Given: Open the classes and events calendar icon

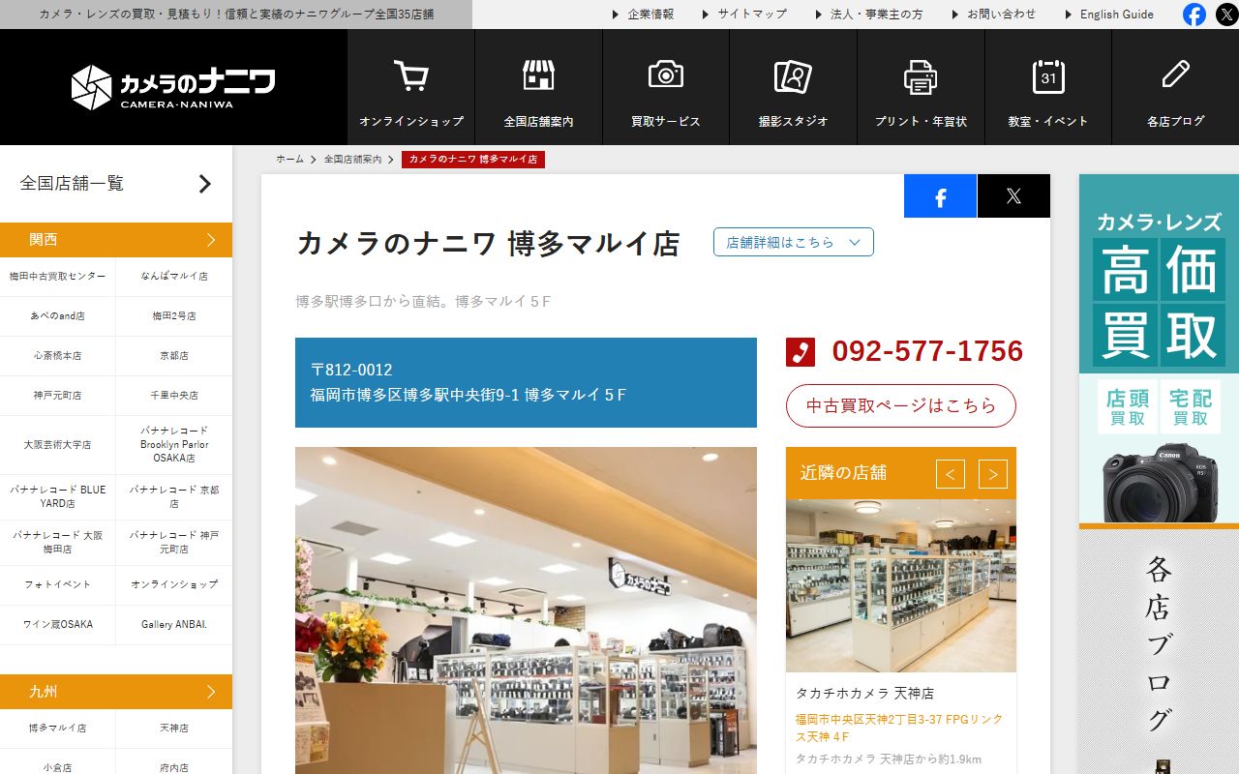Looking at the screenshot, I should (1048, 76).
